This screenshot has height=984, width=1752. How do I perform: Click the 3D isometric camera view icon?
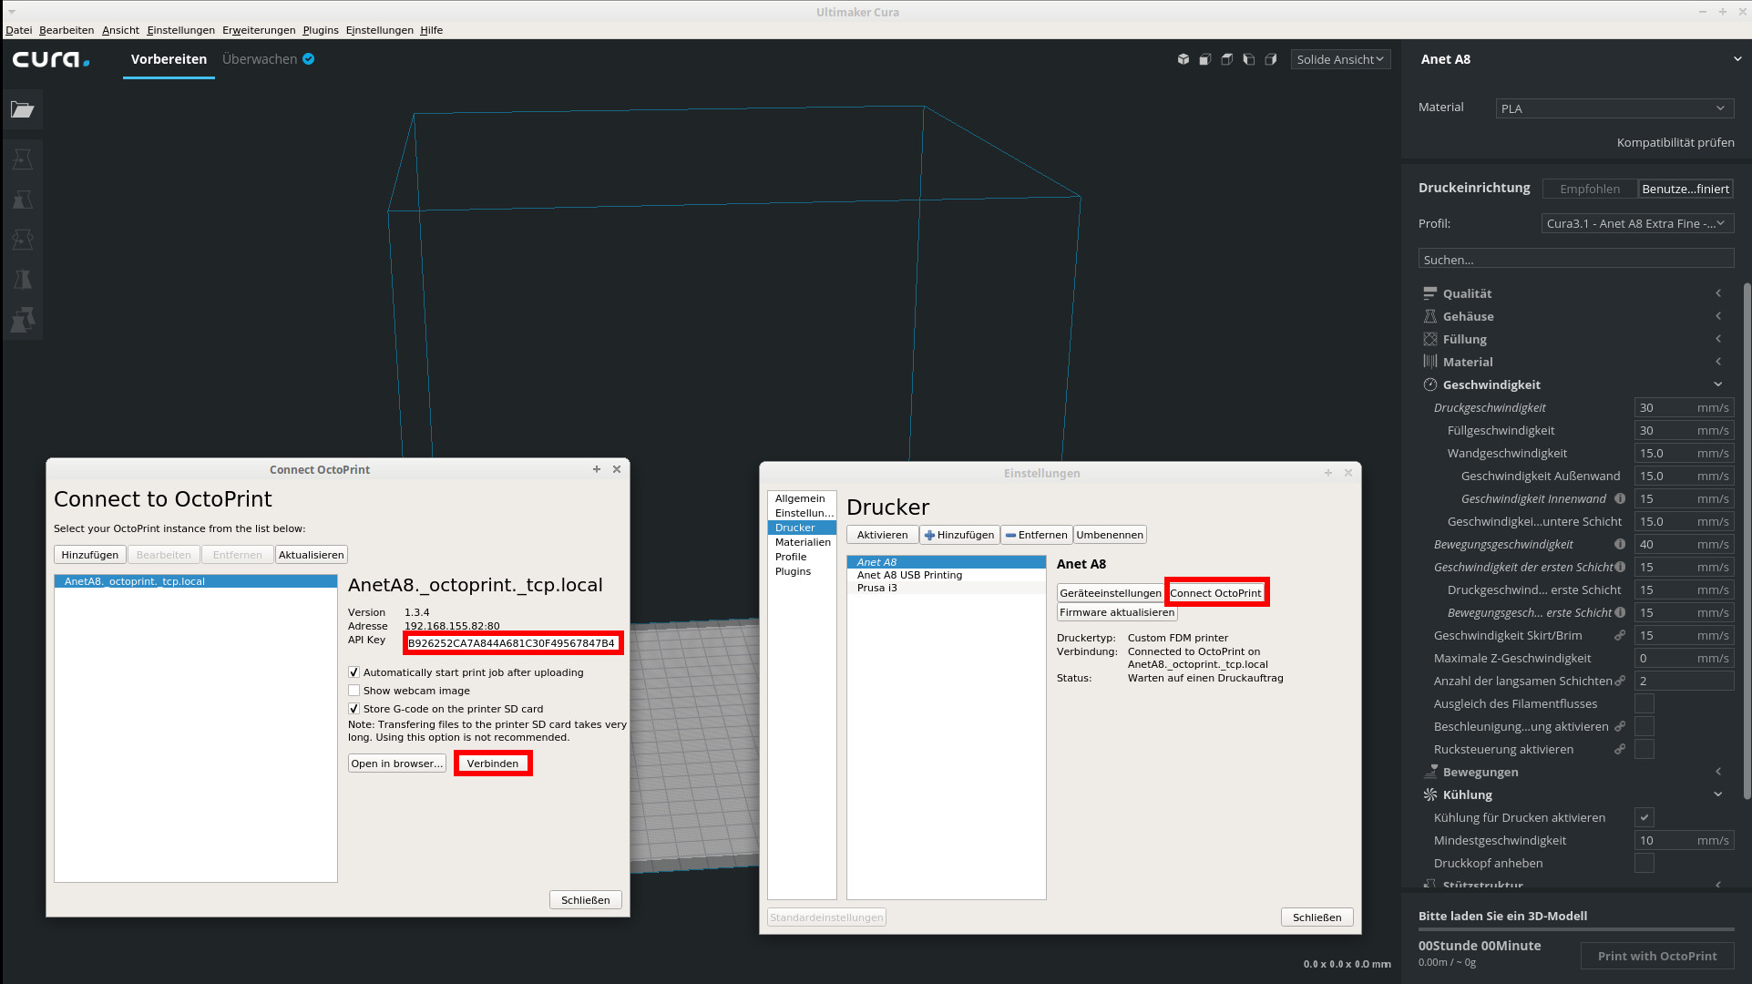click(x=1183, y=59)
